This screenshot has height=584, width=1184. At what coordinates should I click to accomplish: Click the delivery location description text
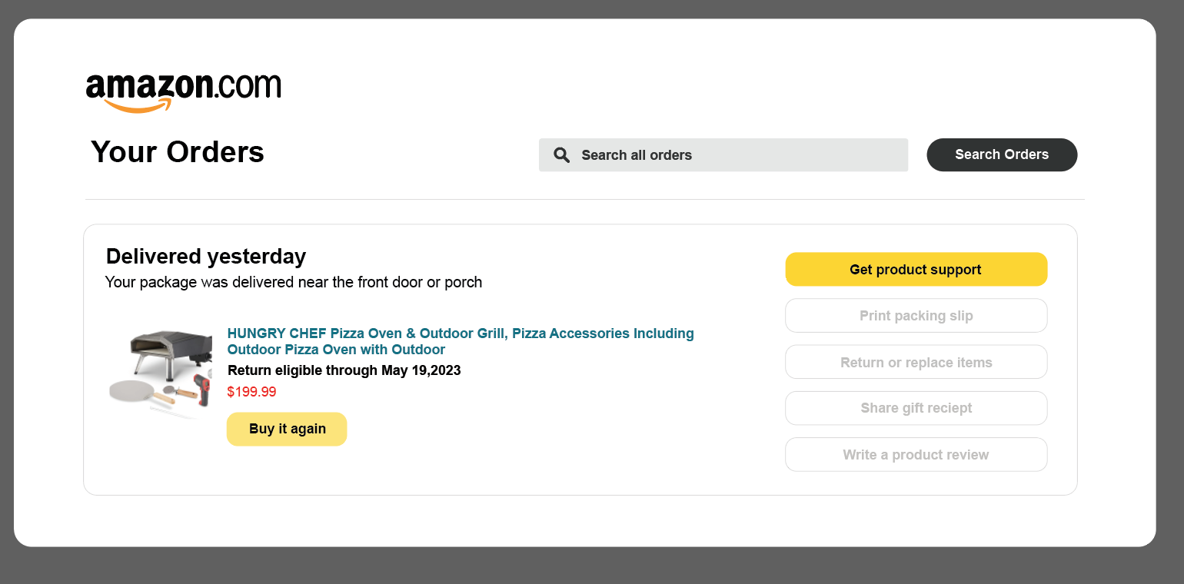pos(294,282)
